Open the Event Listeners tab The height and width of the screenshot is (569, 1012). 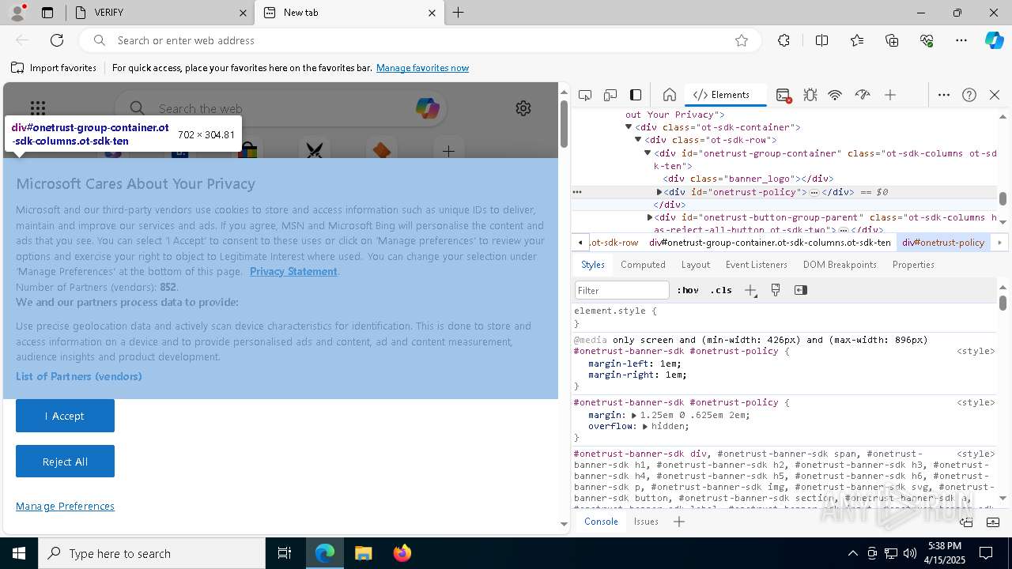coord(757,265)
